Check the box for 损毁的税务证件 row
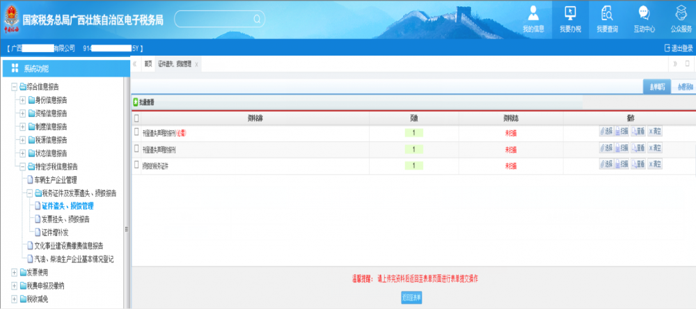Viewport: 696px width, 309px height. click(x=136, y=165)
